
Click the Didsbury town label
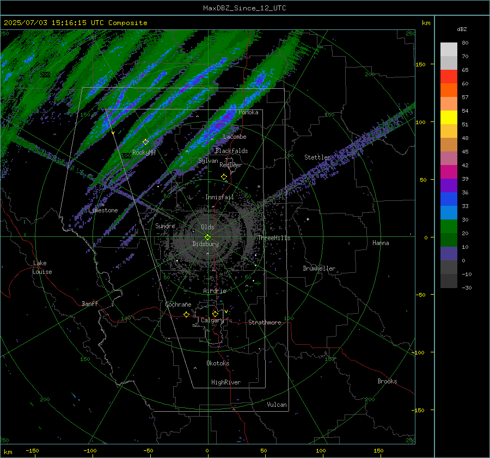206,244
